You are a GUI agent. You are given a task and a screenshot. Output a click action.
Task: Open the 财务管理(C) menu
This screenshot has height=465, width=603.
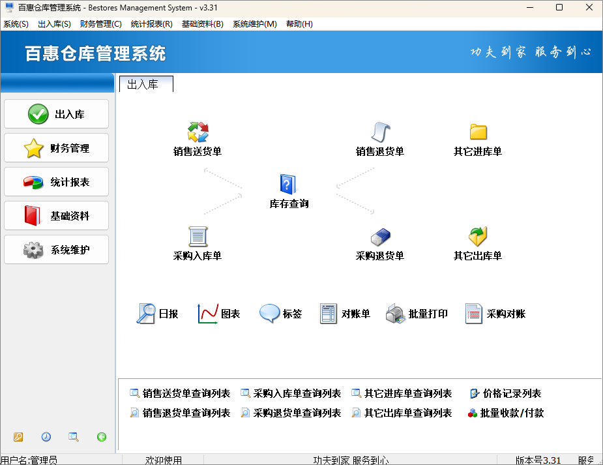tap(101, 24)
